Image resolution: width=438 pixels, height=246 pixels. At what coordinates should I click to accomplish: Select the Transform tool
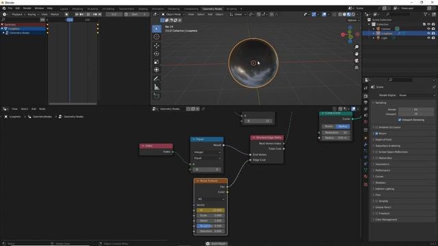coord(157,70)
